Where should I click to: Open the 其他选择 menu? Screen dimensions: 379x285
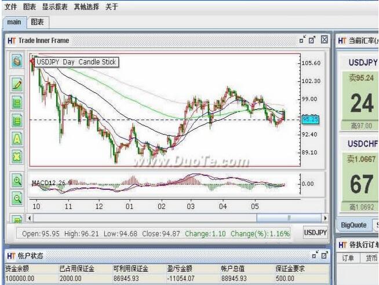(86, 7)
